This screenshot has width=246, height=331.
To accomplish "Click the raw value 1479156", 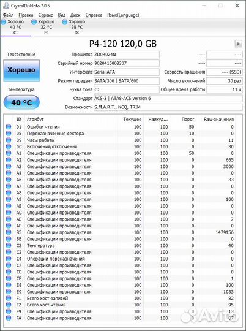I will point(225,232).
